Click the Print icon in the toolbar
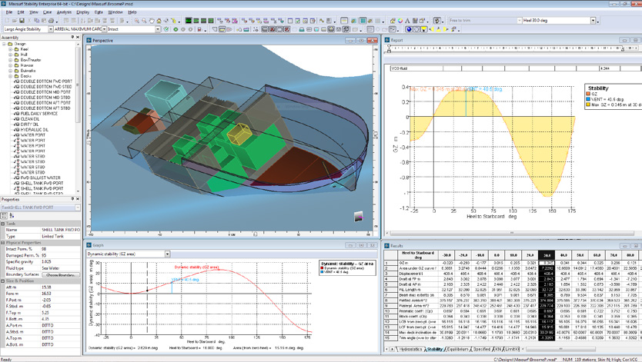The height and width of the screenshot is (362, 642). (51, 21)
